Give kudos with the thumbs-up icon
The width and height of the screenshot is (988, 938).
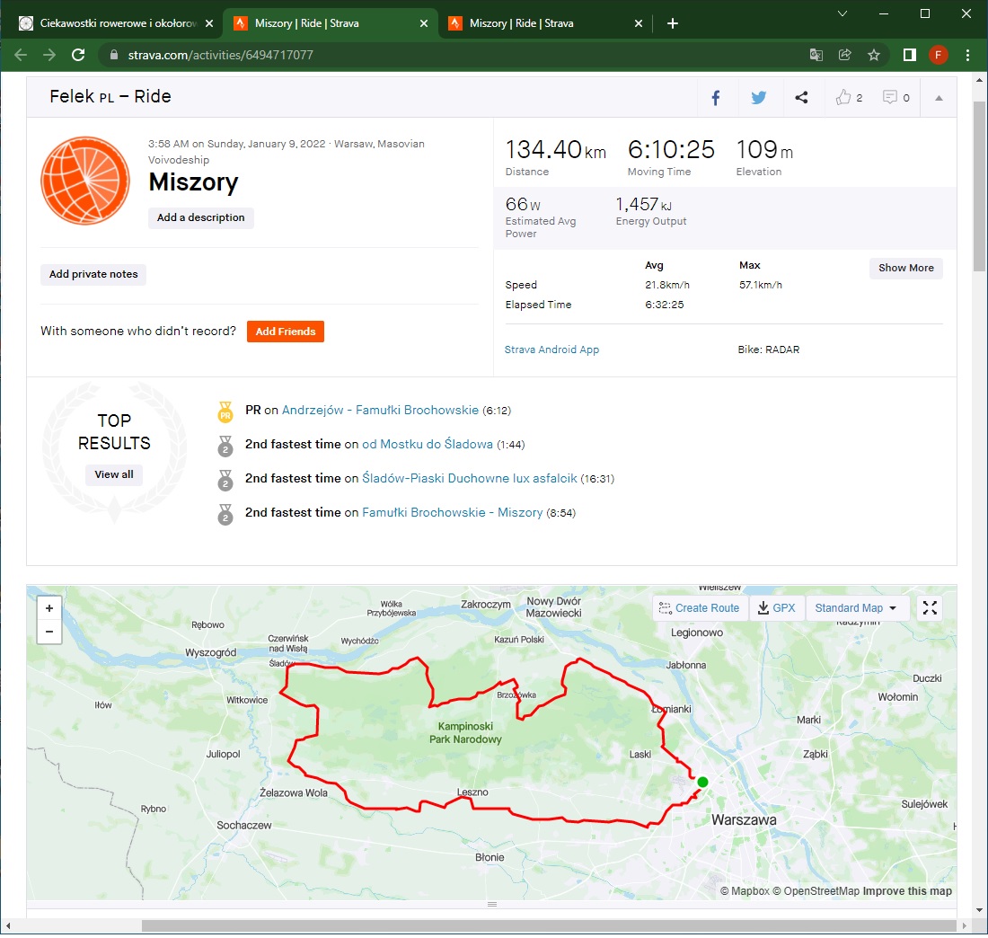click(x=843, y=97)
